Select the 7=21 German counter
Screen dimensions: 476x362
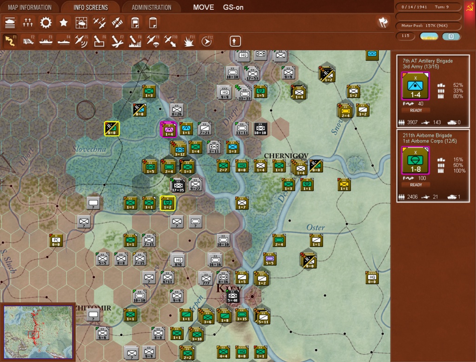(x=205, y=129)
